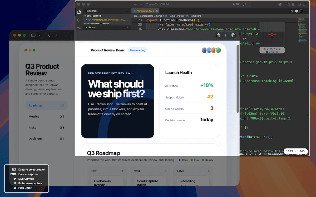316x197 pixels.
Task: Open the editor's three-dot more actions menu
Action: coord(305,11)
